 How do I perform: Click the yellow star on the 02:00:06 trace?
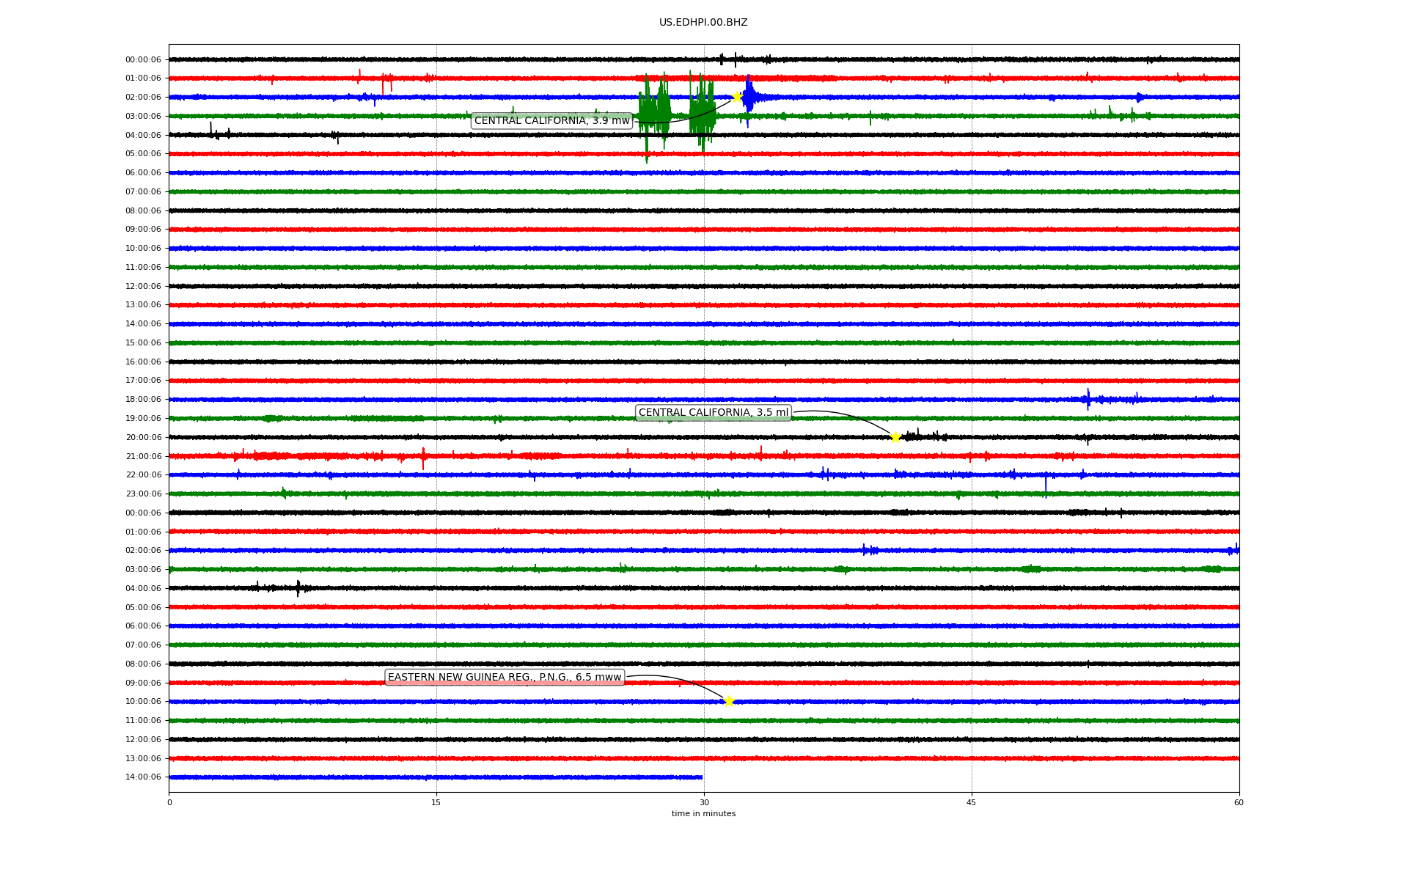click(737, 97)
